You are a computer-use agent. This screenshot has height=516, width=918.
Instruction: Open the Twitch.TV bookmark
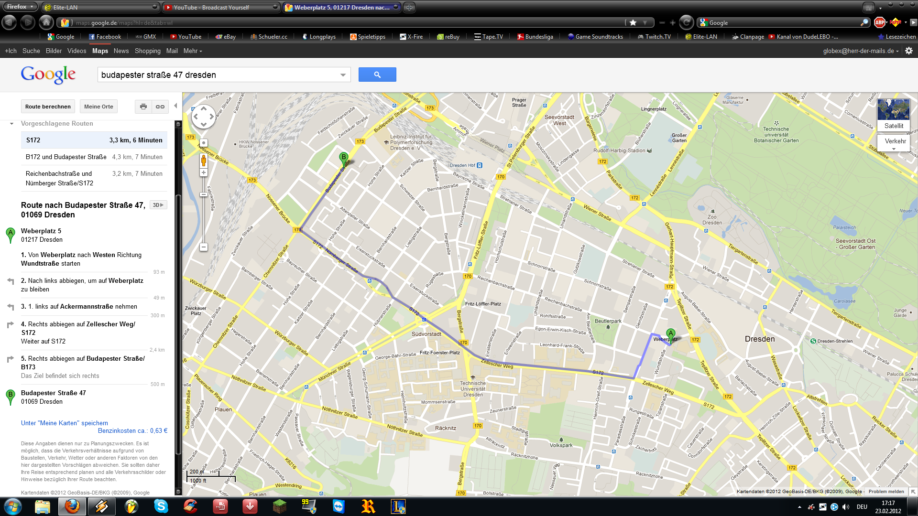tap(654, 37)
